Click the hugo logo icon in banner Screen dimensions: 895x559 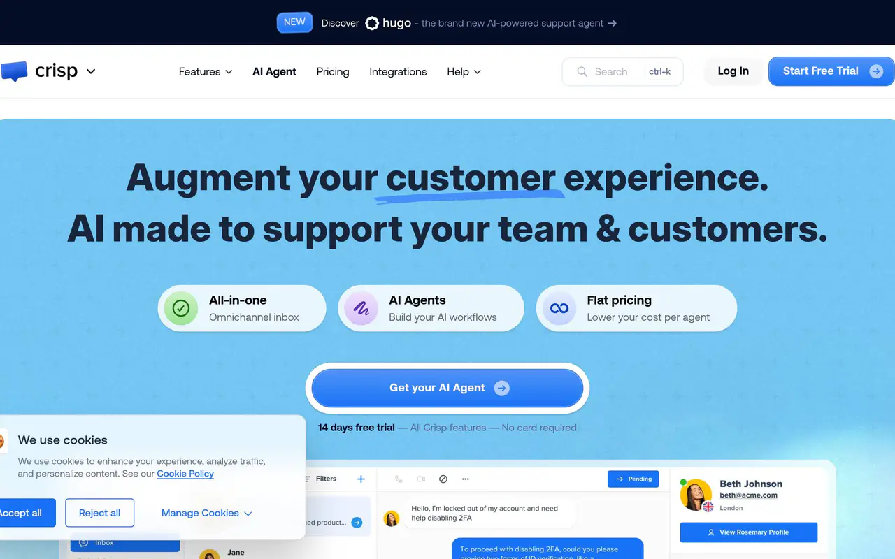click(x=372, y=23)
